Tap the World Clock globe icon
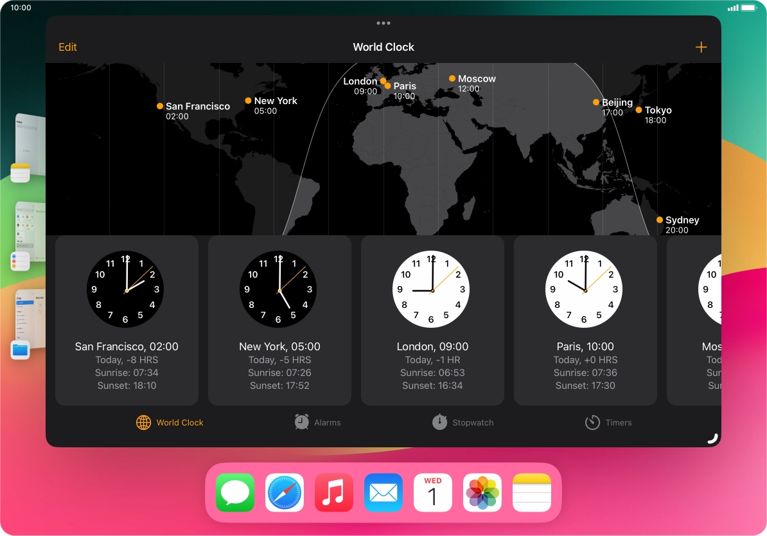This screenshot has width=767, height=536. tap(142, 422)
